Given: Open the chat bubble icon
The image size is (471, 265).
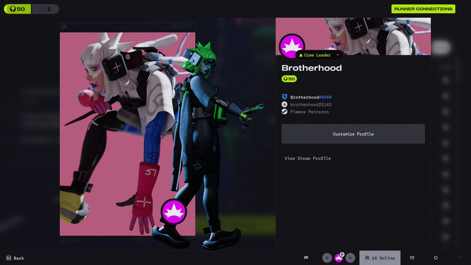Looking at the screenshot, I should click(306, 258).
